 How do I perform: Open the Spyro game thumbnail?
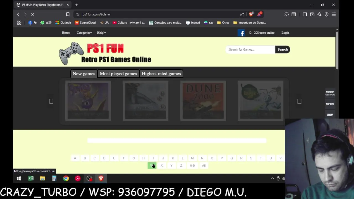[88, 101]
